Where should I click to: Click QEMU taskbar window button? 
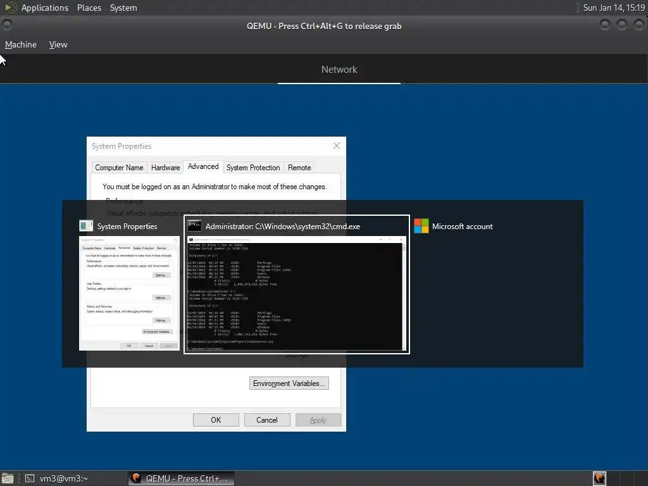click(181, 478)
